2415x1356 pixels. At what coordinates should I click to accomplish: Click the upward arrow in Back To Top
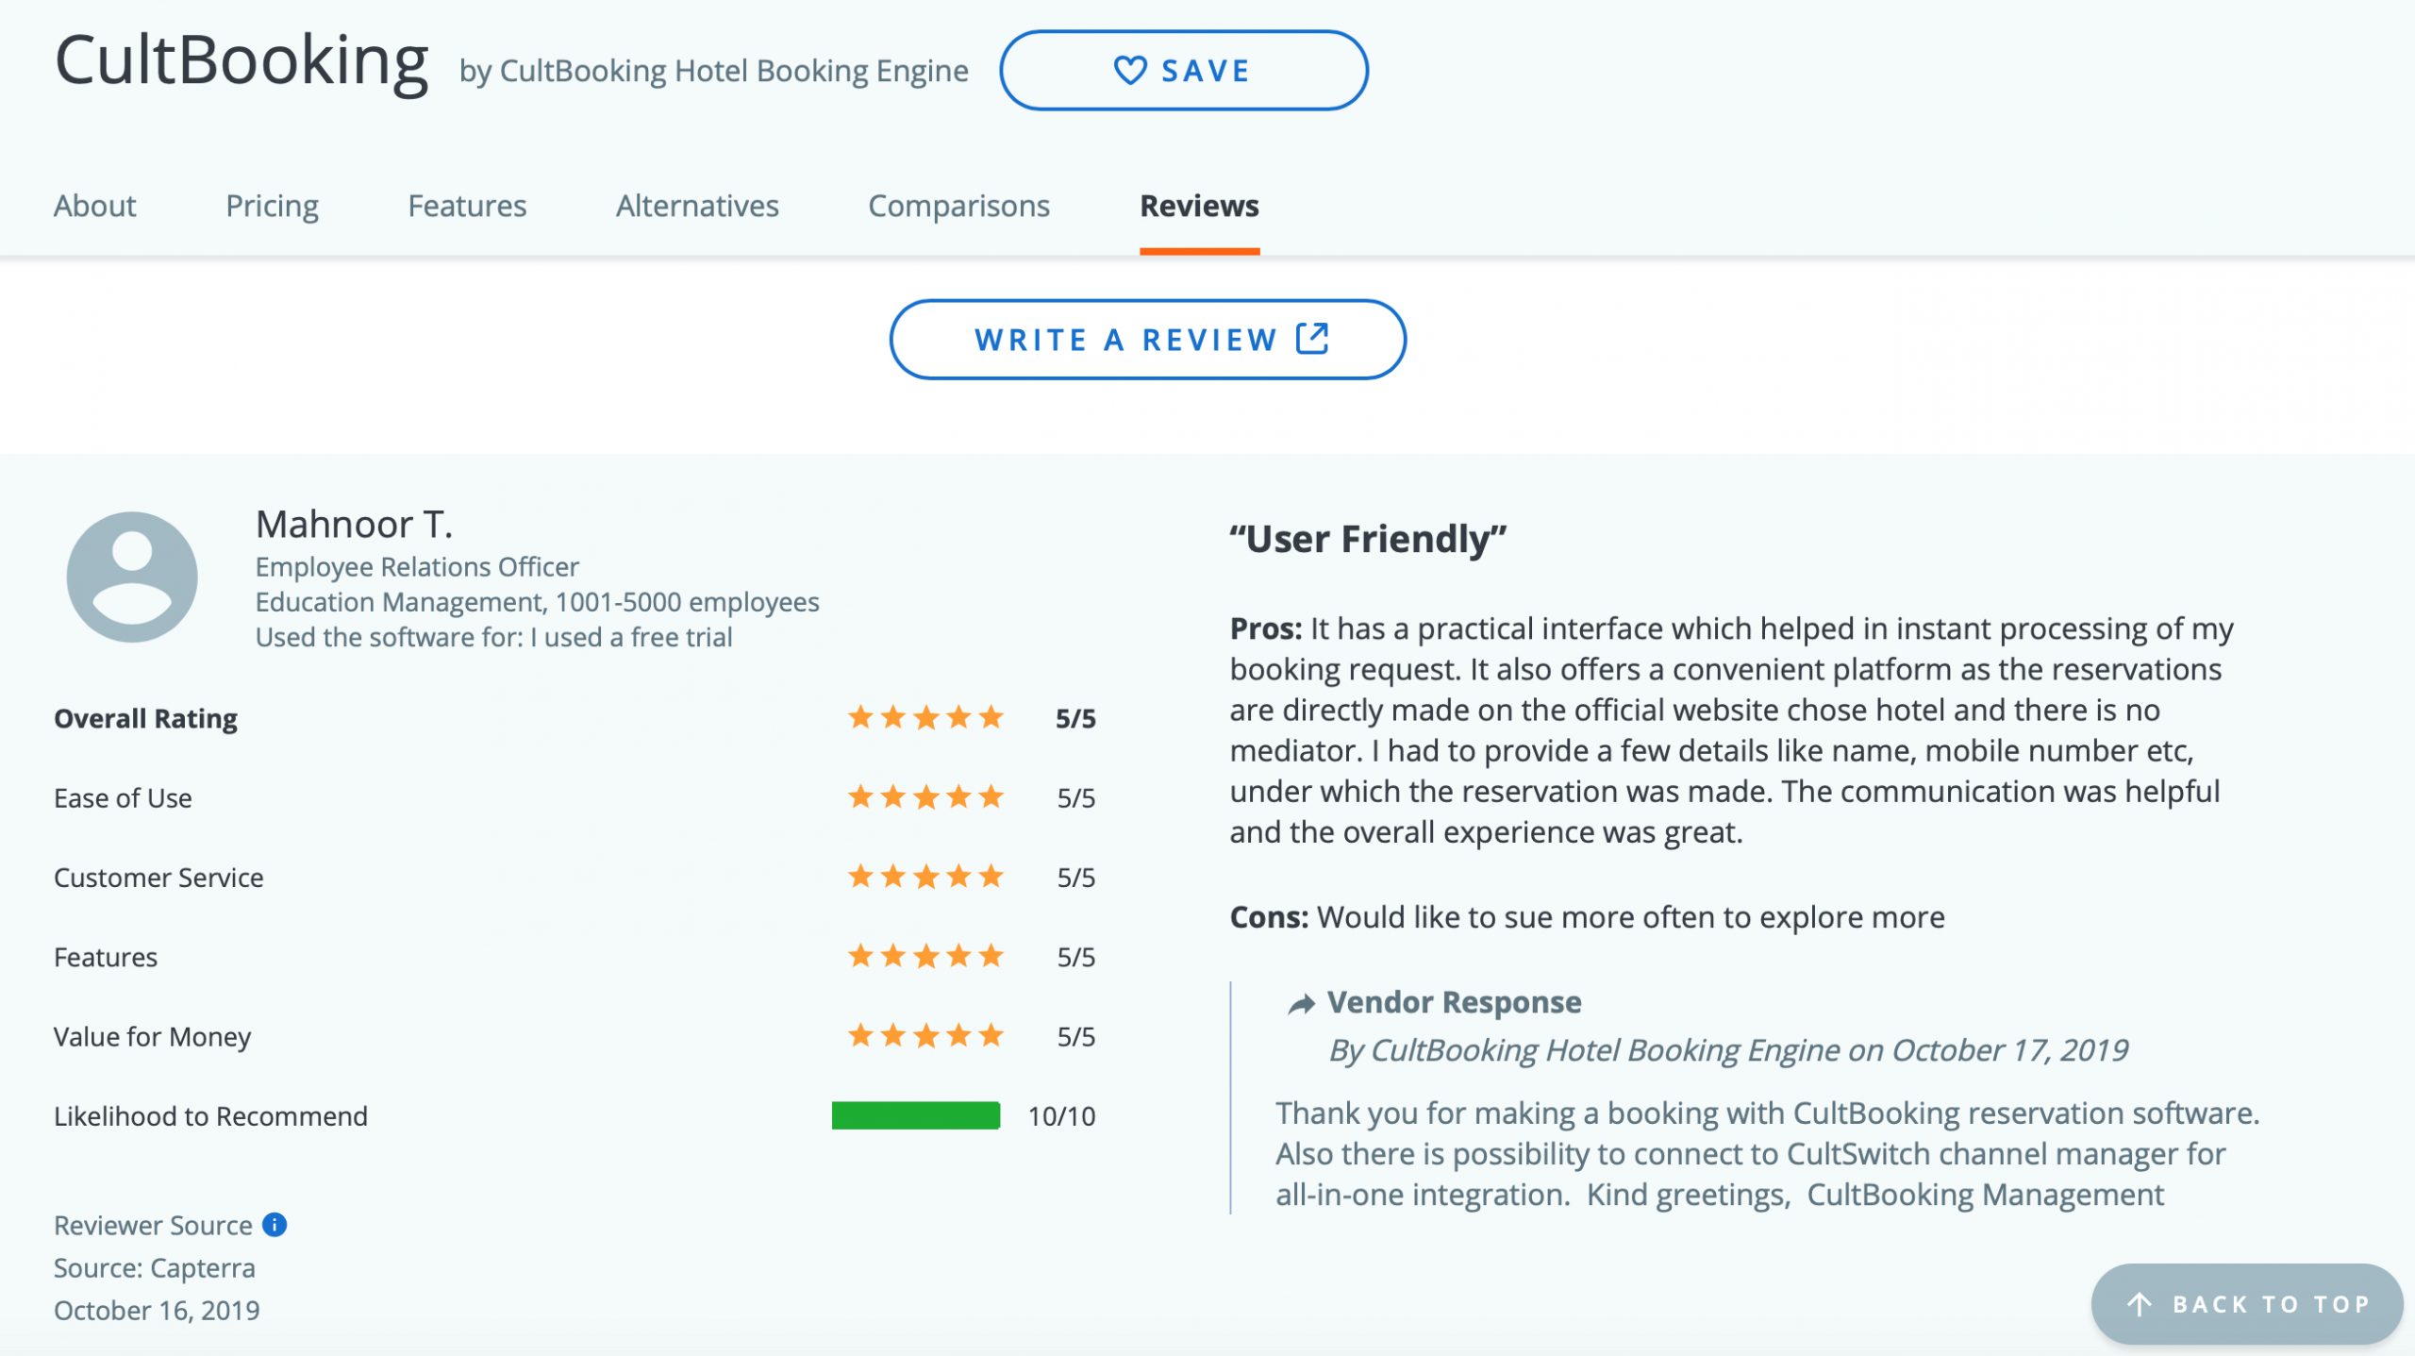click(2138, 1304)
